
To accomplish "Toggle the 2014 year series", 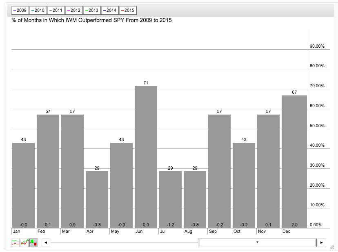I will (x=110, y=10).
